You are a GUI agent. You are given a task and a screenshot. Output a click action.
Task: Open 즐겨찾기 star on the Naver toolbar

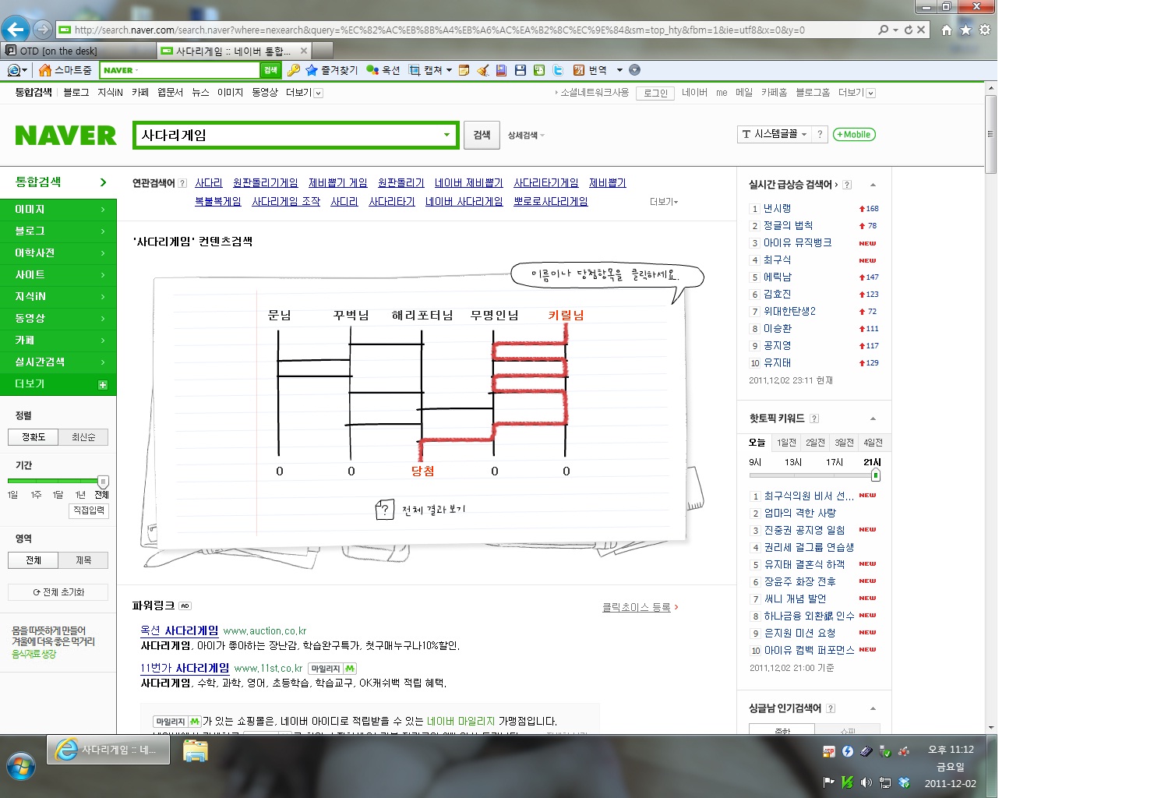click(x=331, y=70)
